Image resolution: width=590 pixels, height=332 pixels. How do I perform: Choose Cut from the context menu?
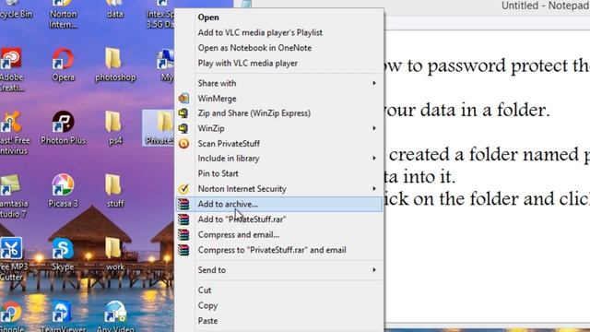point(279,290)
